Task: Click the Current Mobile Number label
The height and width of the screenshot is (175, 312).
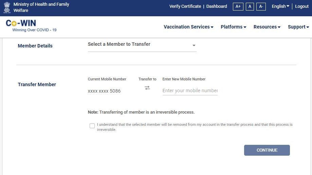Action: [107, 79]
